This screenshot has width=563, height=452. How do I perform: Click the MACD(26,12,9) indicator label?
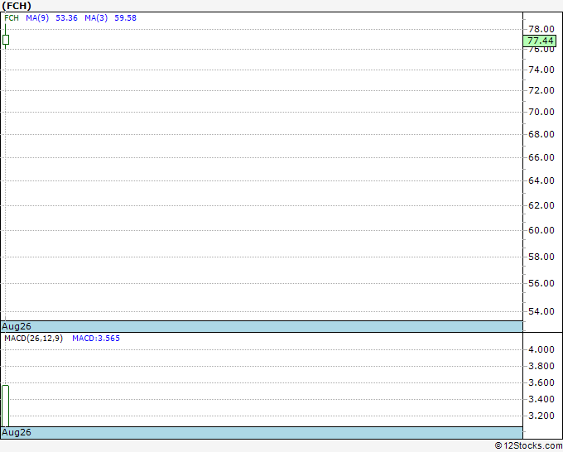pyautogui.click(x=33, y=339)
